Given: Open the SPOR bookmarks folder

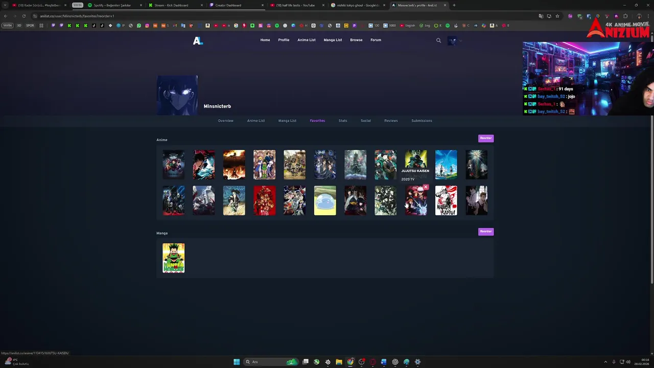Looking at the screenshot, I should pos(30,26).
